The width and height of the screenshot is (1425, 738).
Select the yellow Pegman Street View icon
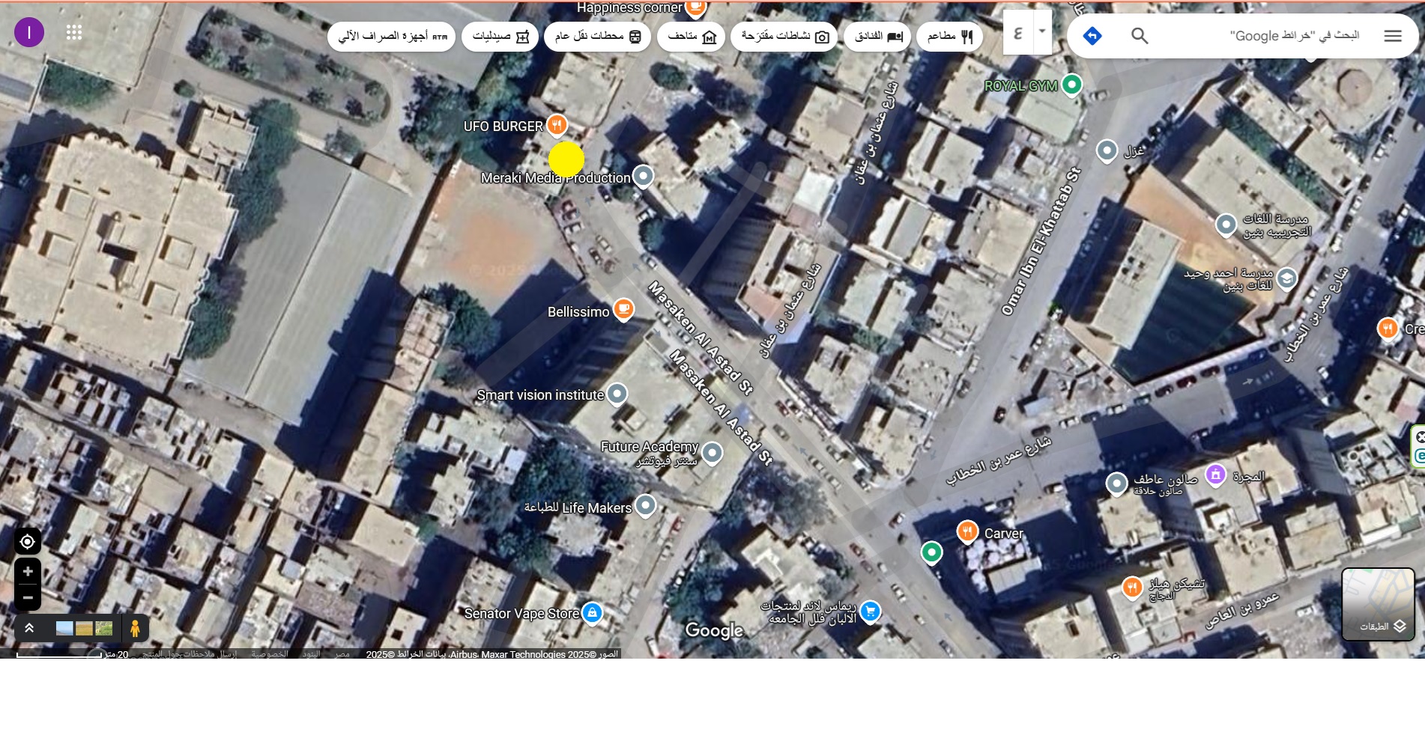coord(135,628)
